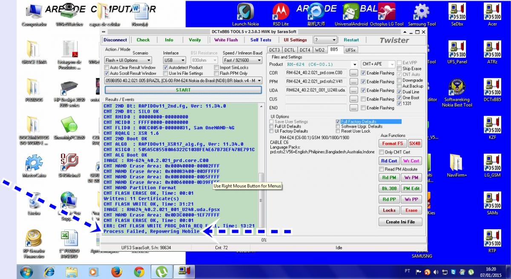Switch to the DCT3 tab
Image resolution: width=511 pixels, height=279 pixels.
pos(275,50)
